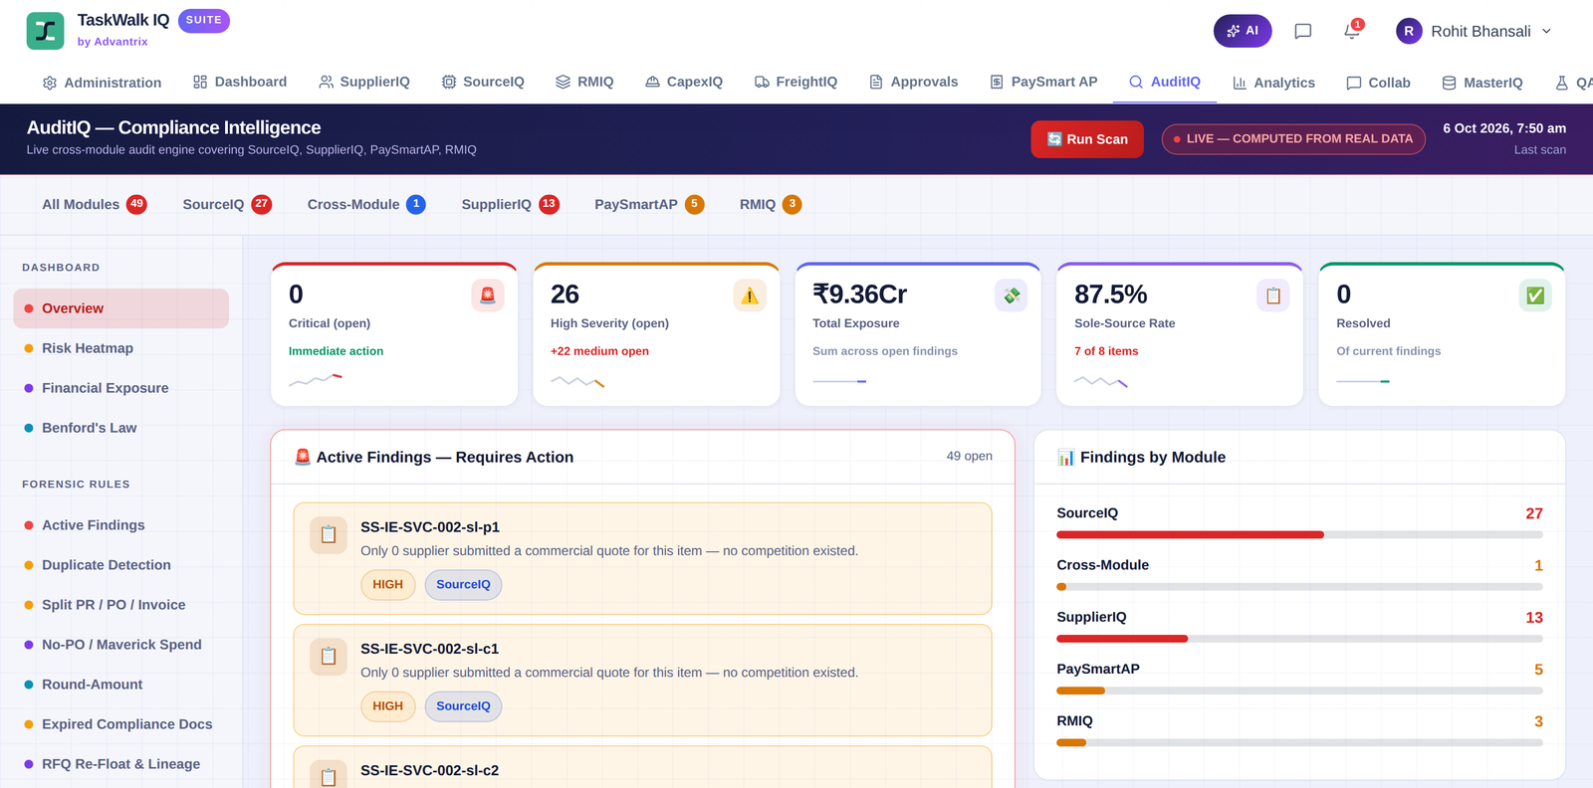This screenshot has height=788, width=1593.
Task: Open the SupplierIQ module in top navigation
Action: point(364,83)
